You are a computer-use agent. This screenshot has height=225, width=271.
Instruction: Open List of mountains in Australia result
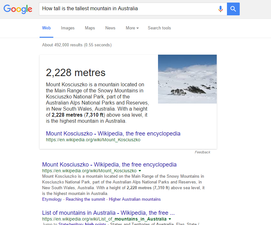click(108, 213)
